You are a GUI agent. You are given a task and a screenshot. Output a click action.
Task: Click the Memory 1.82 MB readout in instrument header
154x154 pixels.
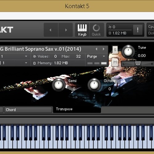53,63
